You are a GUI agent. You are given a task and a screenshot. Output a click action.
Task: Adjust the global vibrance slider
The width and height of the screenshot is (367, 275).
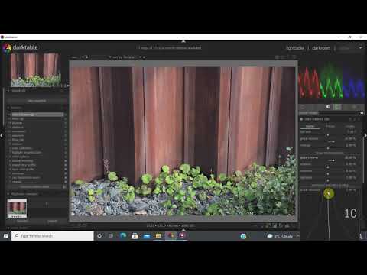pyautogui.click(x=328, y=139)
